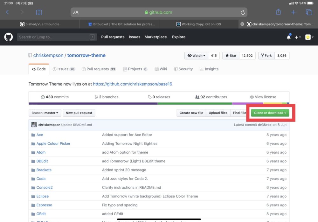Expand the Watch dropdown
This screenshot has width=318, height=222.
coord(196,56)
